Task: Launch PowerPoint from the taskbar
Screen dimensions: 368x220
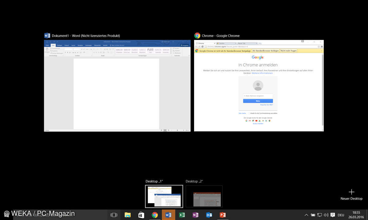Action: [223, 215]
